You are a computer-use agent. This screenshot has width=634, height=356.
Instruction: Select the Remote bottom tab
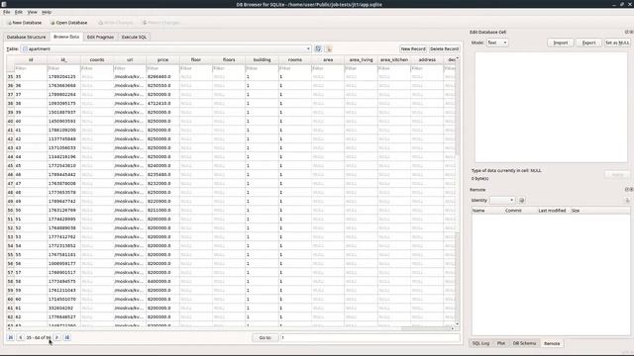point(552,343)
